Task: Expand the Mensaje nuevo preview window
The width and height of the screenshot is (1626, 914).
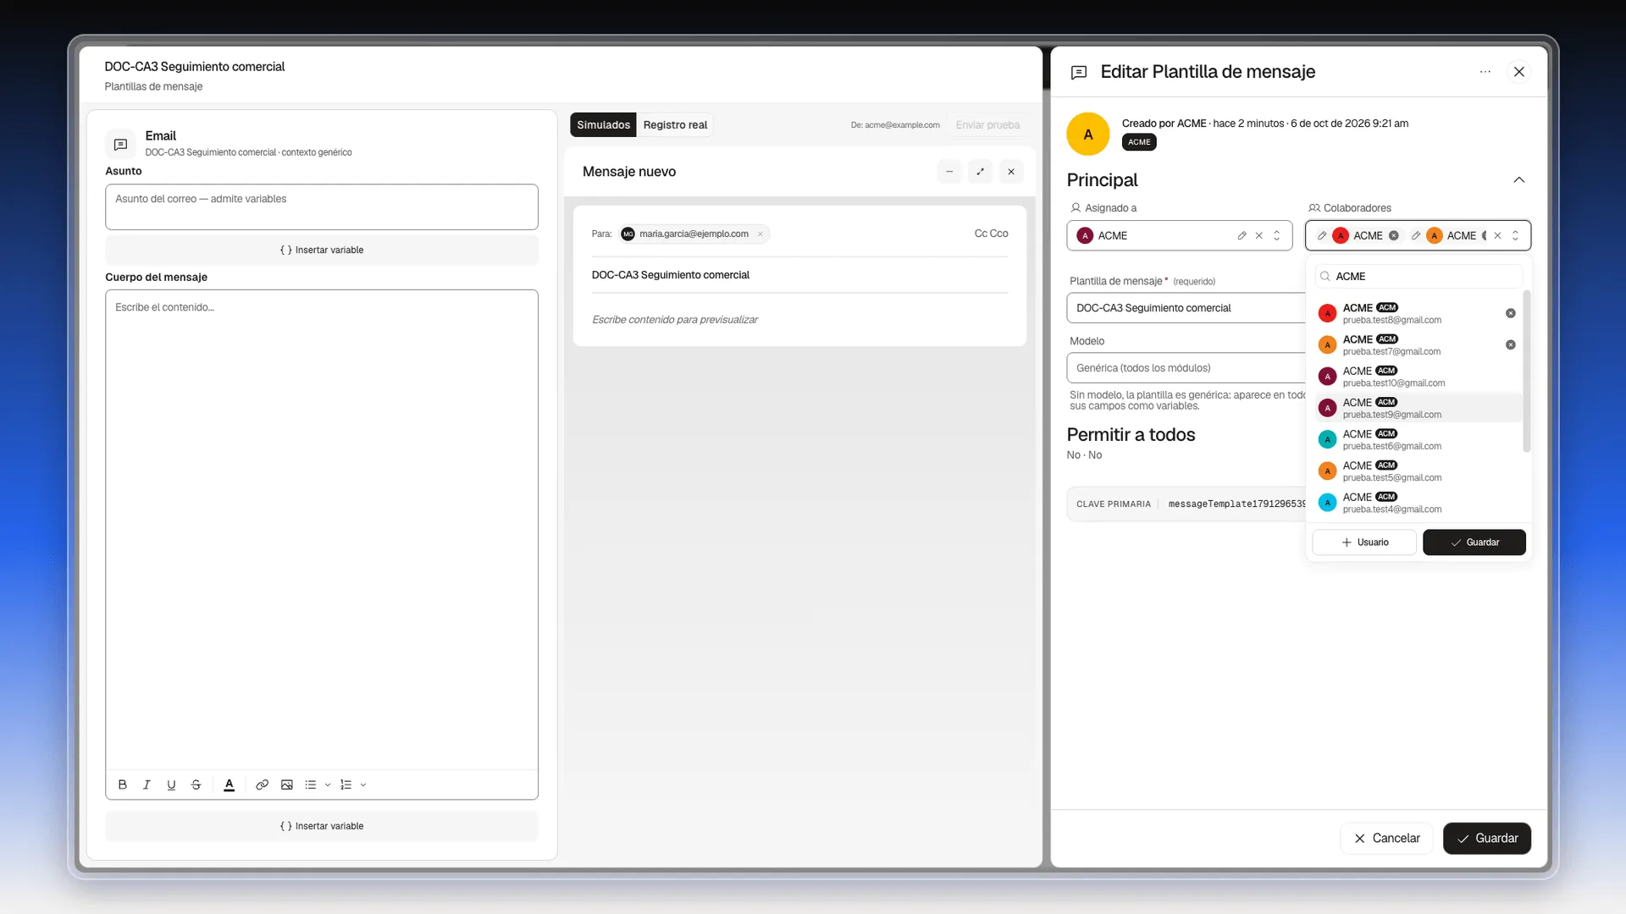Action: 980,172
